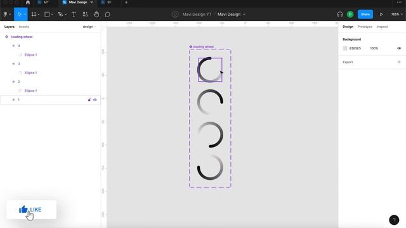Click the headphones audio conversation icon
This screenshot has width=406, height=228.
click(340, 15)
